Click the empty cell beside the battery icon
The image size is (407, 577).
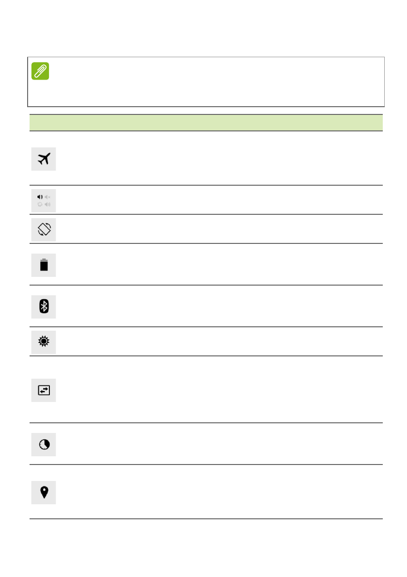[218, 265]
